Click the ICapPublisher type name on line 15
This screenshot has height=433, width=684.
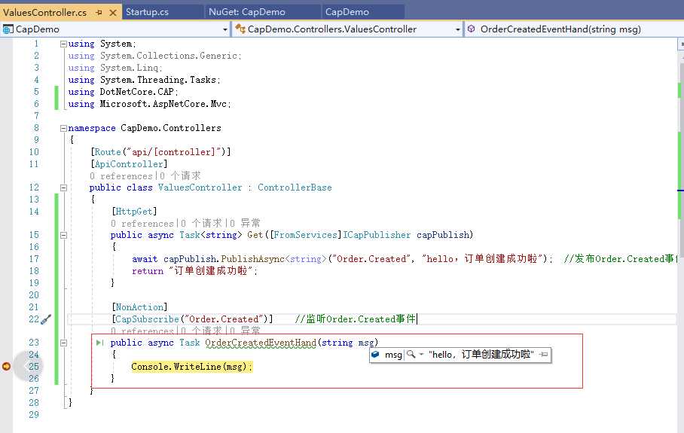tap(377, 235)
